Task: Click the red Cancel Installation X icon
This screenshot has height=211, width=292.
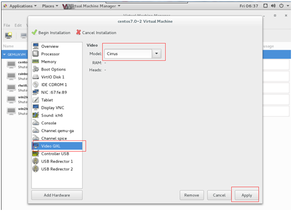Action: [78, 32]
